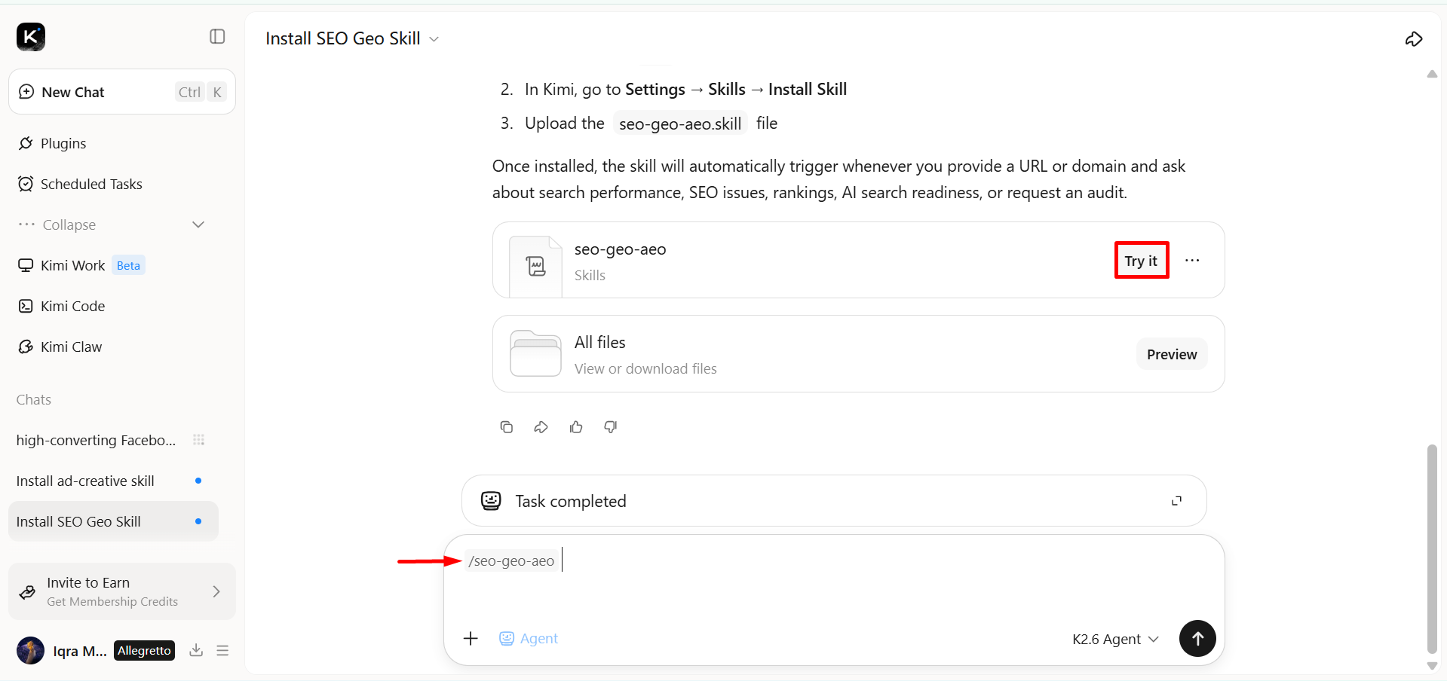The height and width of the screenshot is (681, 1447).
Task: Click the /seo-geo-aeo skill tag in input
Action: pos(511,560)
